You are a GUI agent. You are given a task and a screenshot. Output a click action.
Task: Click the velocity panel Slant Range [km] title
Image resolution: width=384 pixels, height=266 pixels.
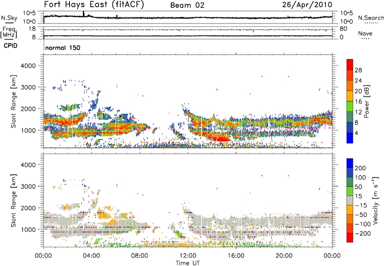point(13,201)
